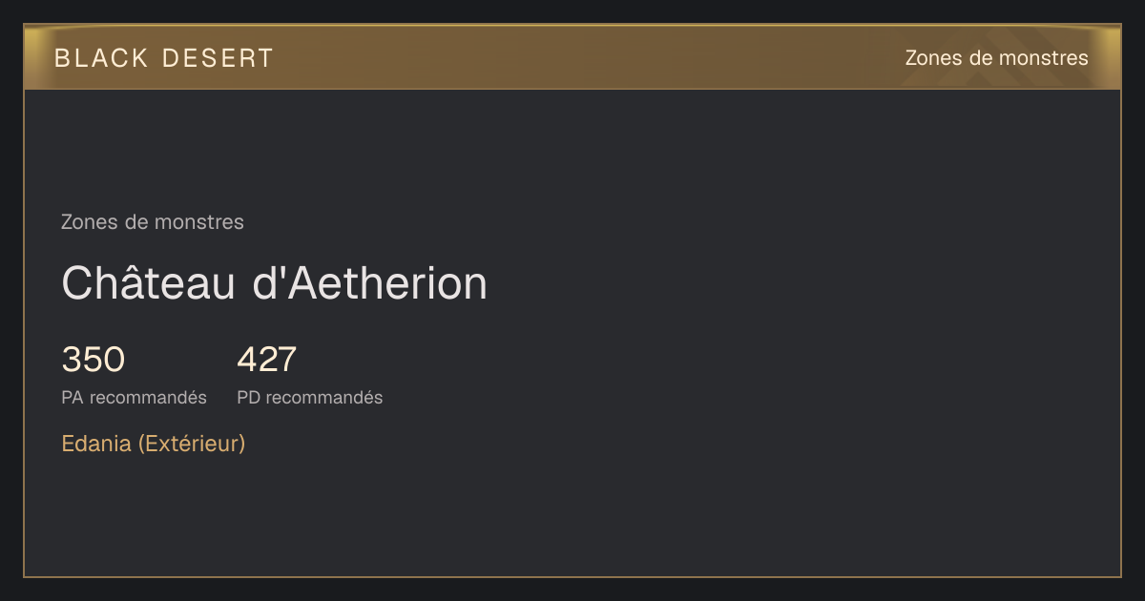Screen dimensions: 1145x601
Task: Click the word DESERT in the logo
Action: point(219,58)
